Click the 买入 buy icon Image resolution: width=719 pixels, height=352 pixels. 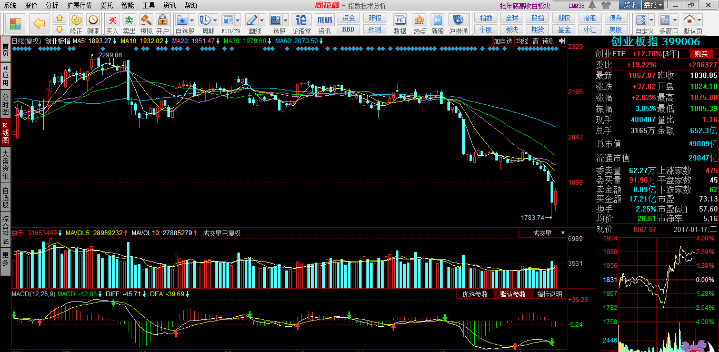click(112, 24)
